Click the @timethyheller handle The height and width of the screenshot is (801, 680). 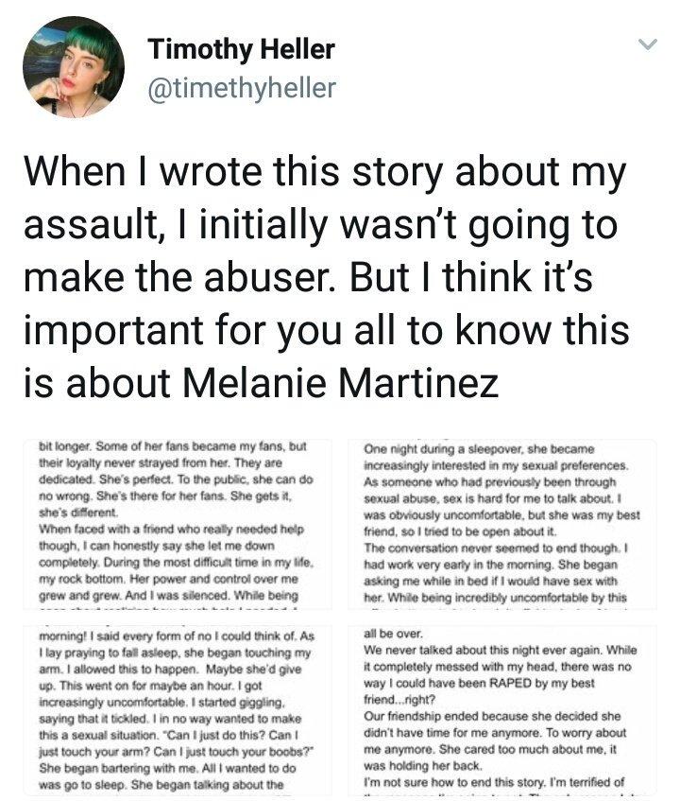(x=241, y=88)
